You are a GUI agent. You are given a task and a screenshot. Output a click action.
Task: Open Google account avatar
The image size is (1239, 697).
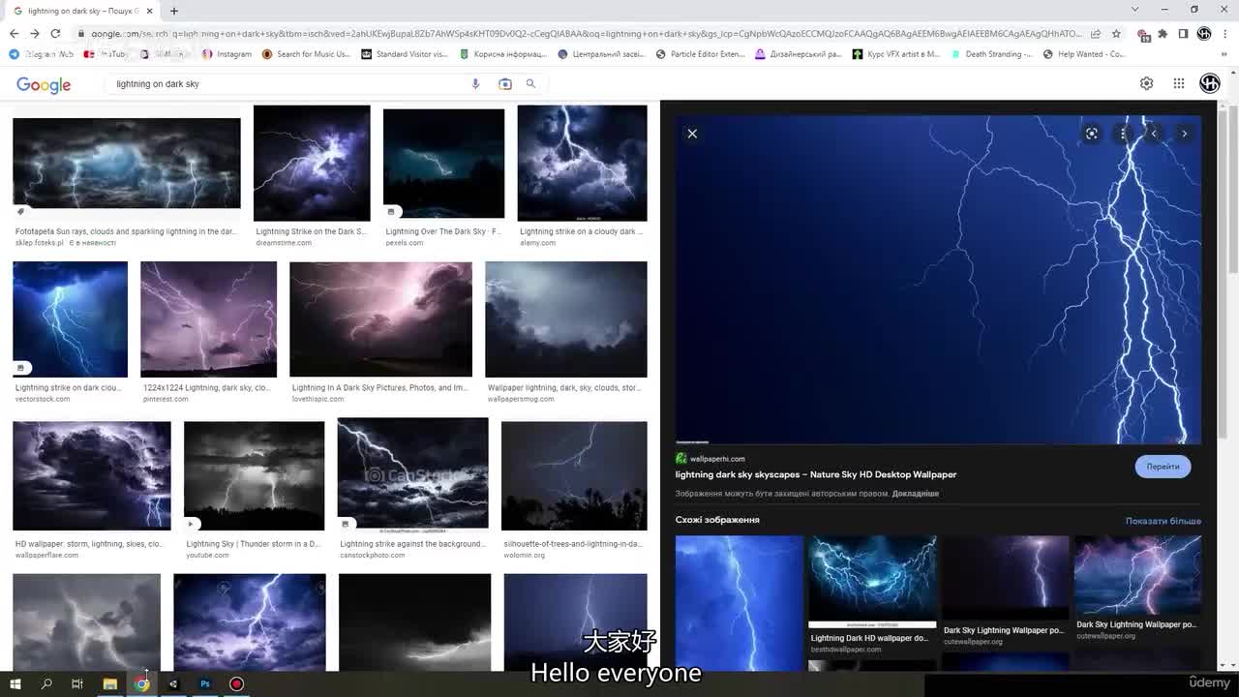1209,83
